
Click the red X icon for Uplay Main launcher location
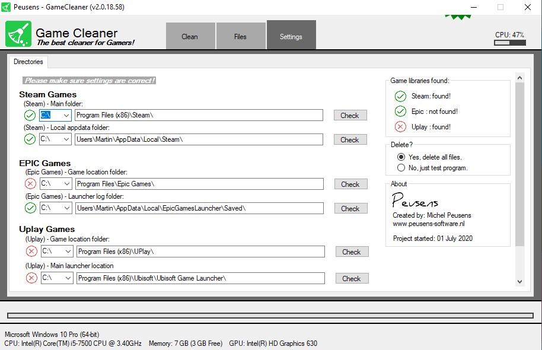pos(31,278)
